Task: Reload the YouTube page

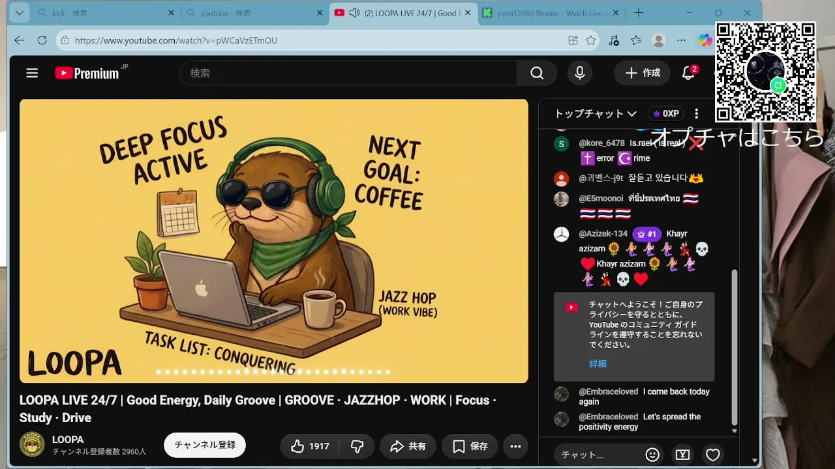Action: coord(42,40)
